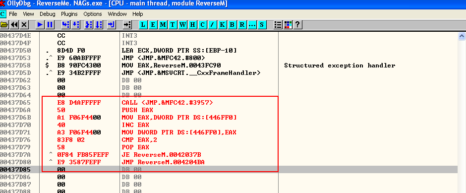Open a file with the folder toolbar icon

click(x=4, y=25)
